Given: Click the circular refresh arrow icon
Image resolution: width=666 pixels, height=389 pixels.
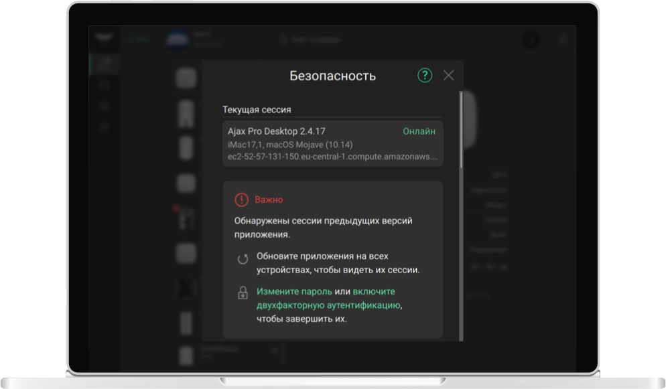Looking at the screenshot, I should point(243,260).
